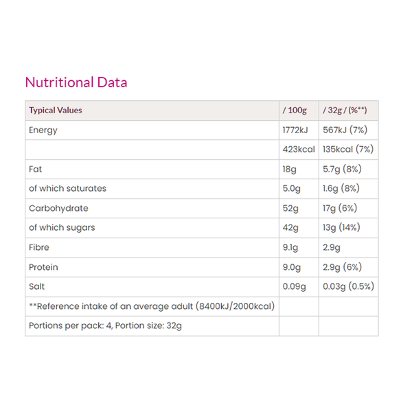Click the 0.09g salt value

click(x=295, y=286)
